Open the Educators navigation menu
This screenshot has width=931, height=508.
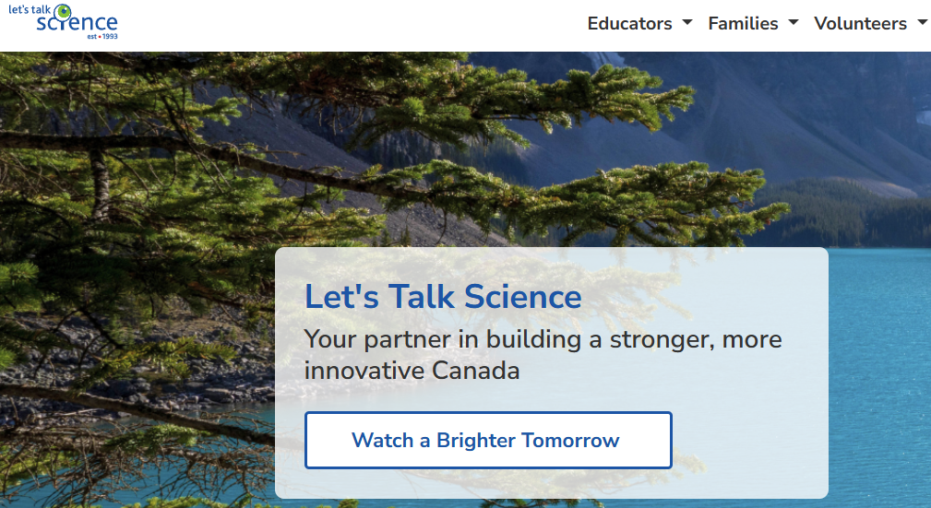coord(630,24)
